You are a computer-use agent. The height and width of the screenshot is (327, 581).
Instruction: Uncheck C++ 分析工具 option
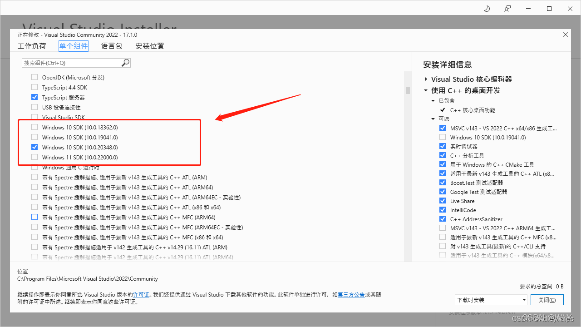coord(443,155)
